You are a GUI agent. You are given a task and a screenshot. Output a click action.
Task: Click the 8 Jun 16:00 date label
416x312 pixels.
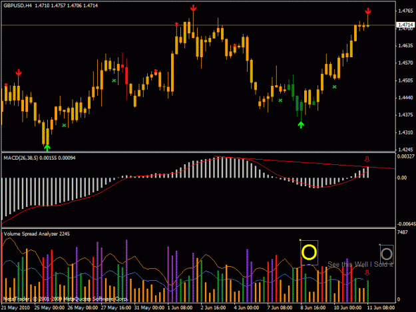tap(313, 308)
